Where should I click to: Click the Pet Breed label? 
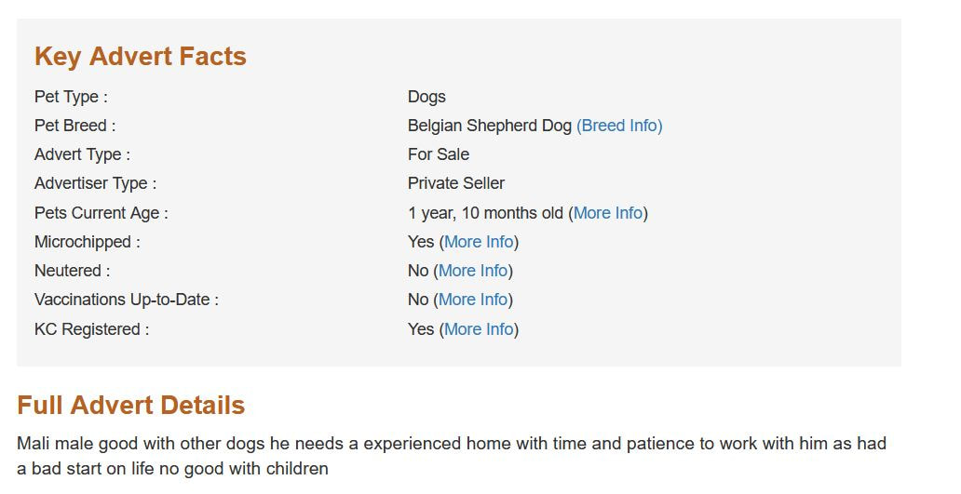click(75, 126)
